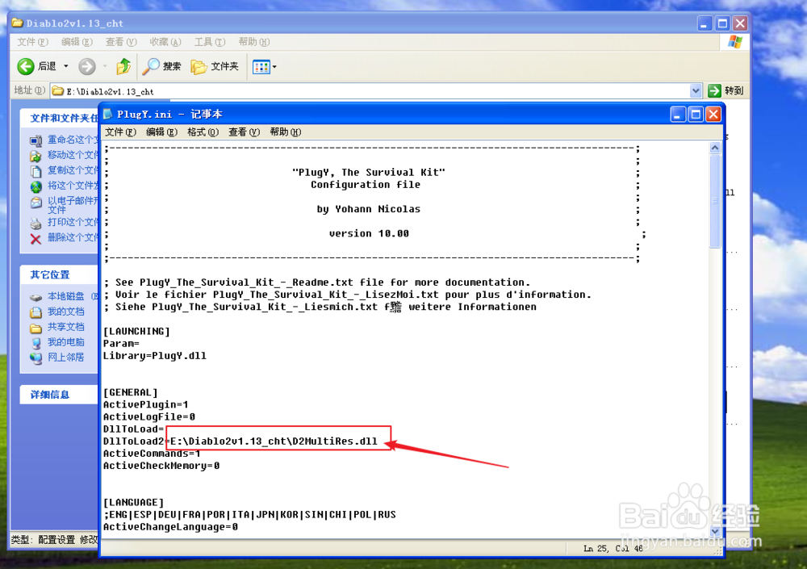Image resolution: width=807 pixels, height=569 pixels.
Task: Toggle the Folders (文件夹) pane button
Action: click(215, 66)
